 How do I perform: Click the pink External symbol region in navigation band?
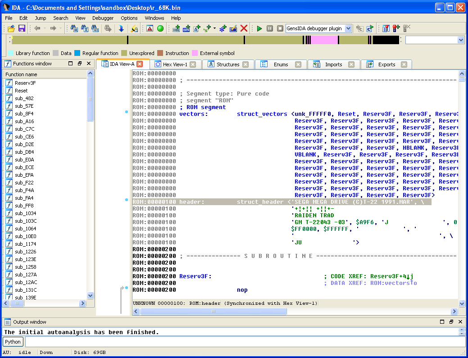pyautogui.click(x=324, y=40)
